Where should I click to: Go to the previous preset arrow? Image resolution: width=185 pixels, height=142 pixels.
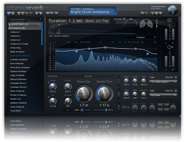tap(37, 13)
